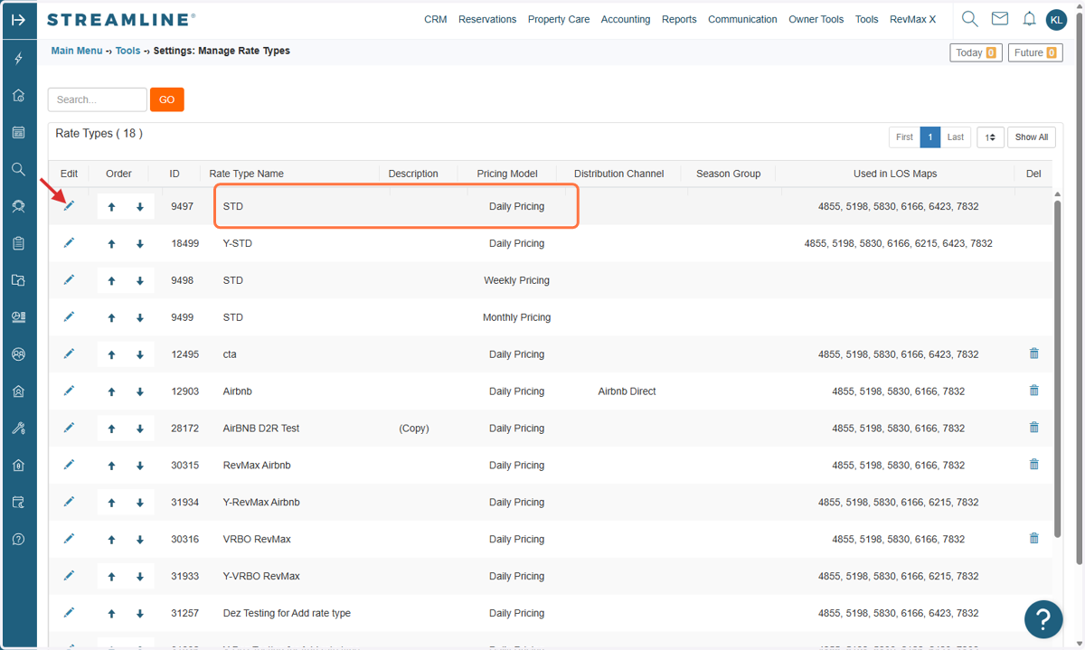Click the Rate Type Name column header

coord(246,174)
